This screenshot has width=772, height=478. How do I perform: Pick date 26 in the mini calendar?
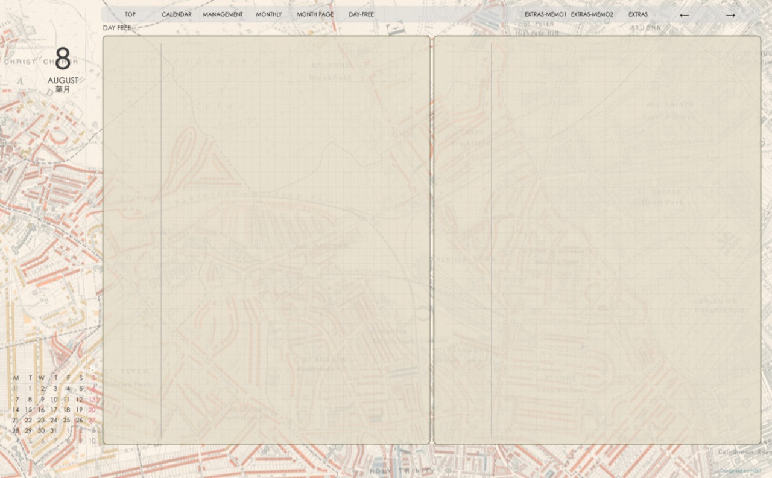79,420
